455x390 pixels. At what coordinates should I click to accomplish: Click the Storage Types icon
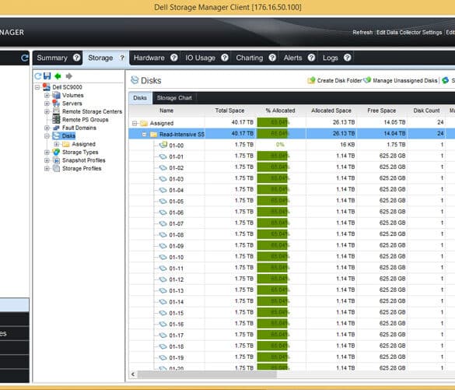pyautogui.click(x=56, y=152)
